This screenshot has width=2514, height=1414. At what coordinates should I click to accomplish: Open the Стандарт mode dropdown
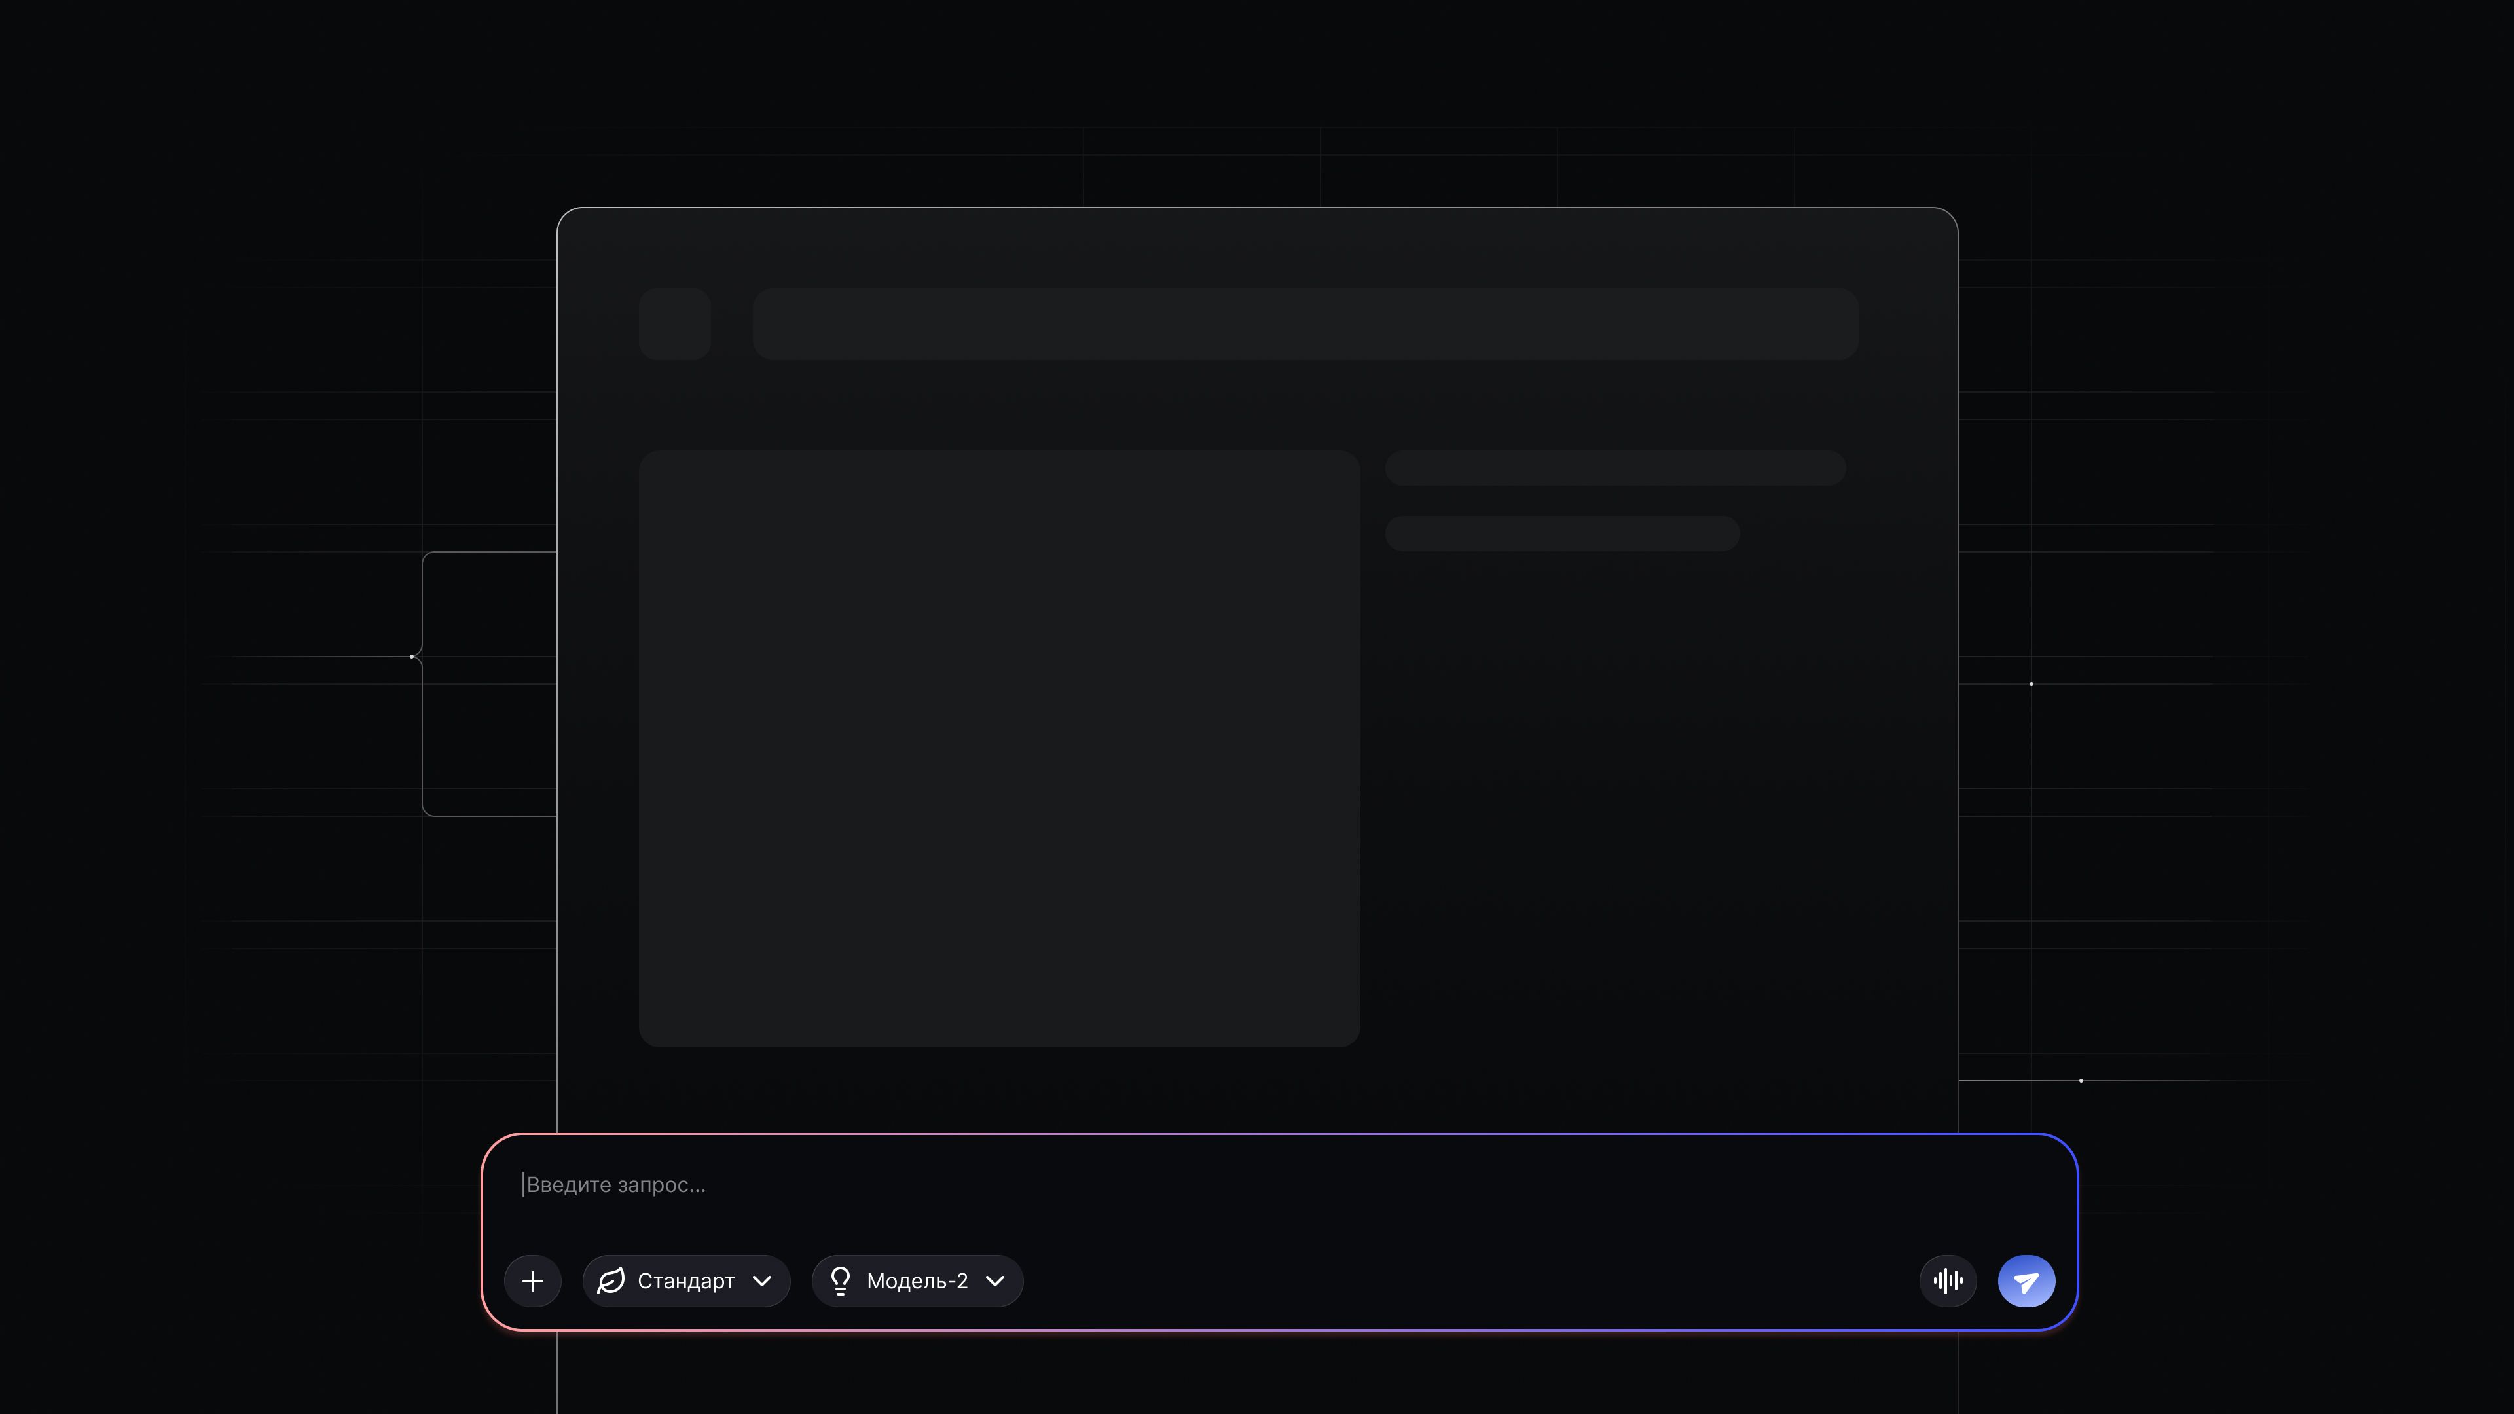(686, 1280)
